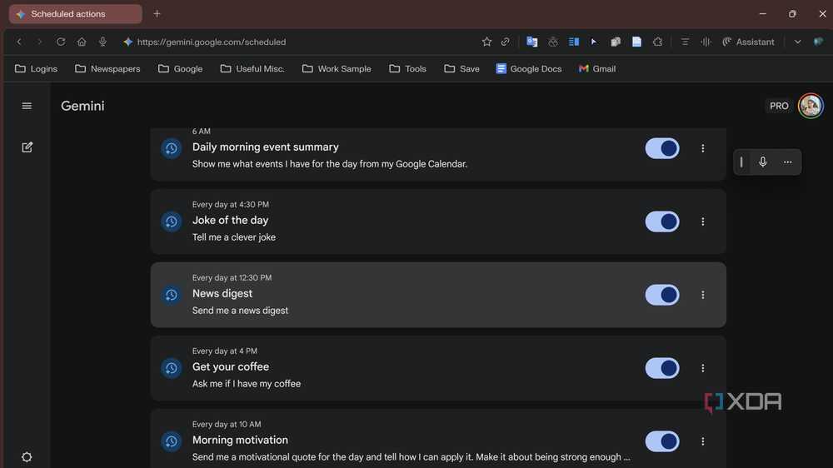Click the Assistant button in the toolbar
833x468 pixels.
point(748,42)
